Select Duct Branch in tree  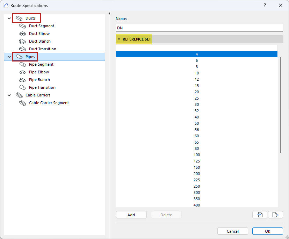tap(40, 41)
